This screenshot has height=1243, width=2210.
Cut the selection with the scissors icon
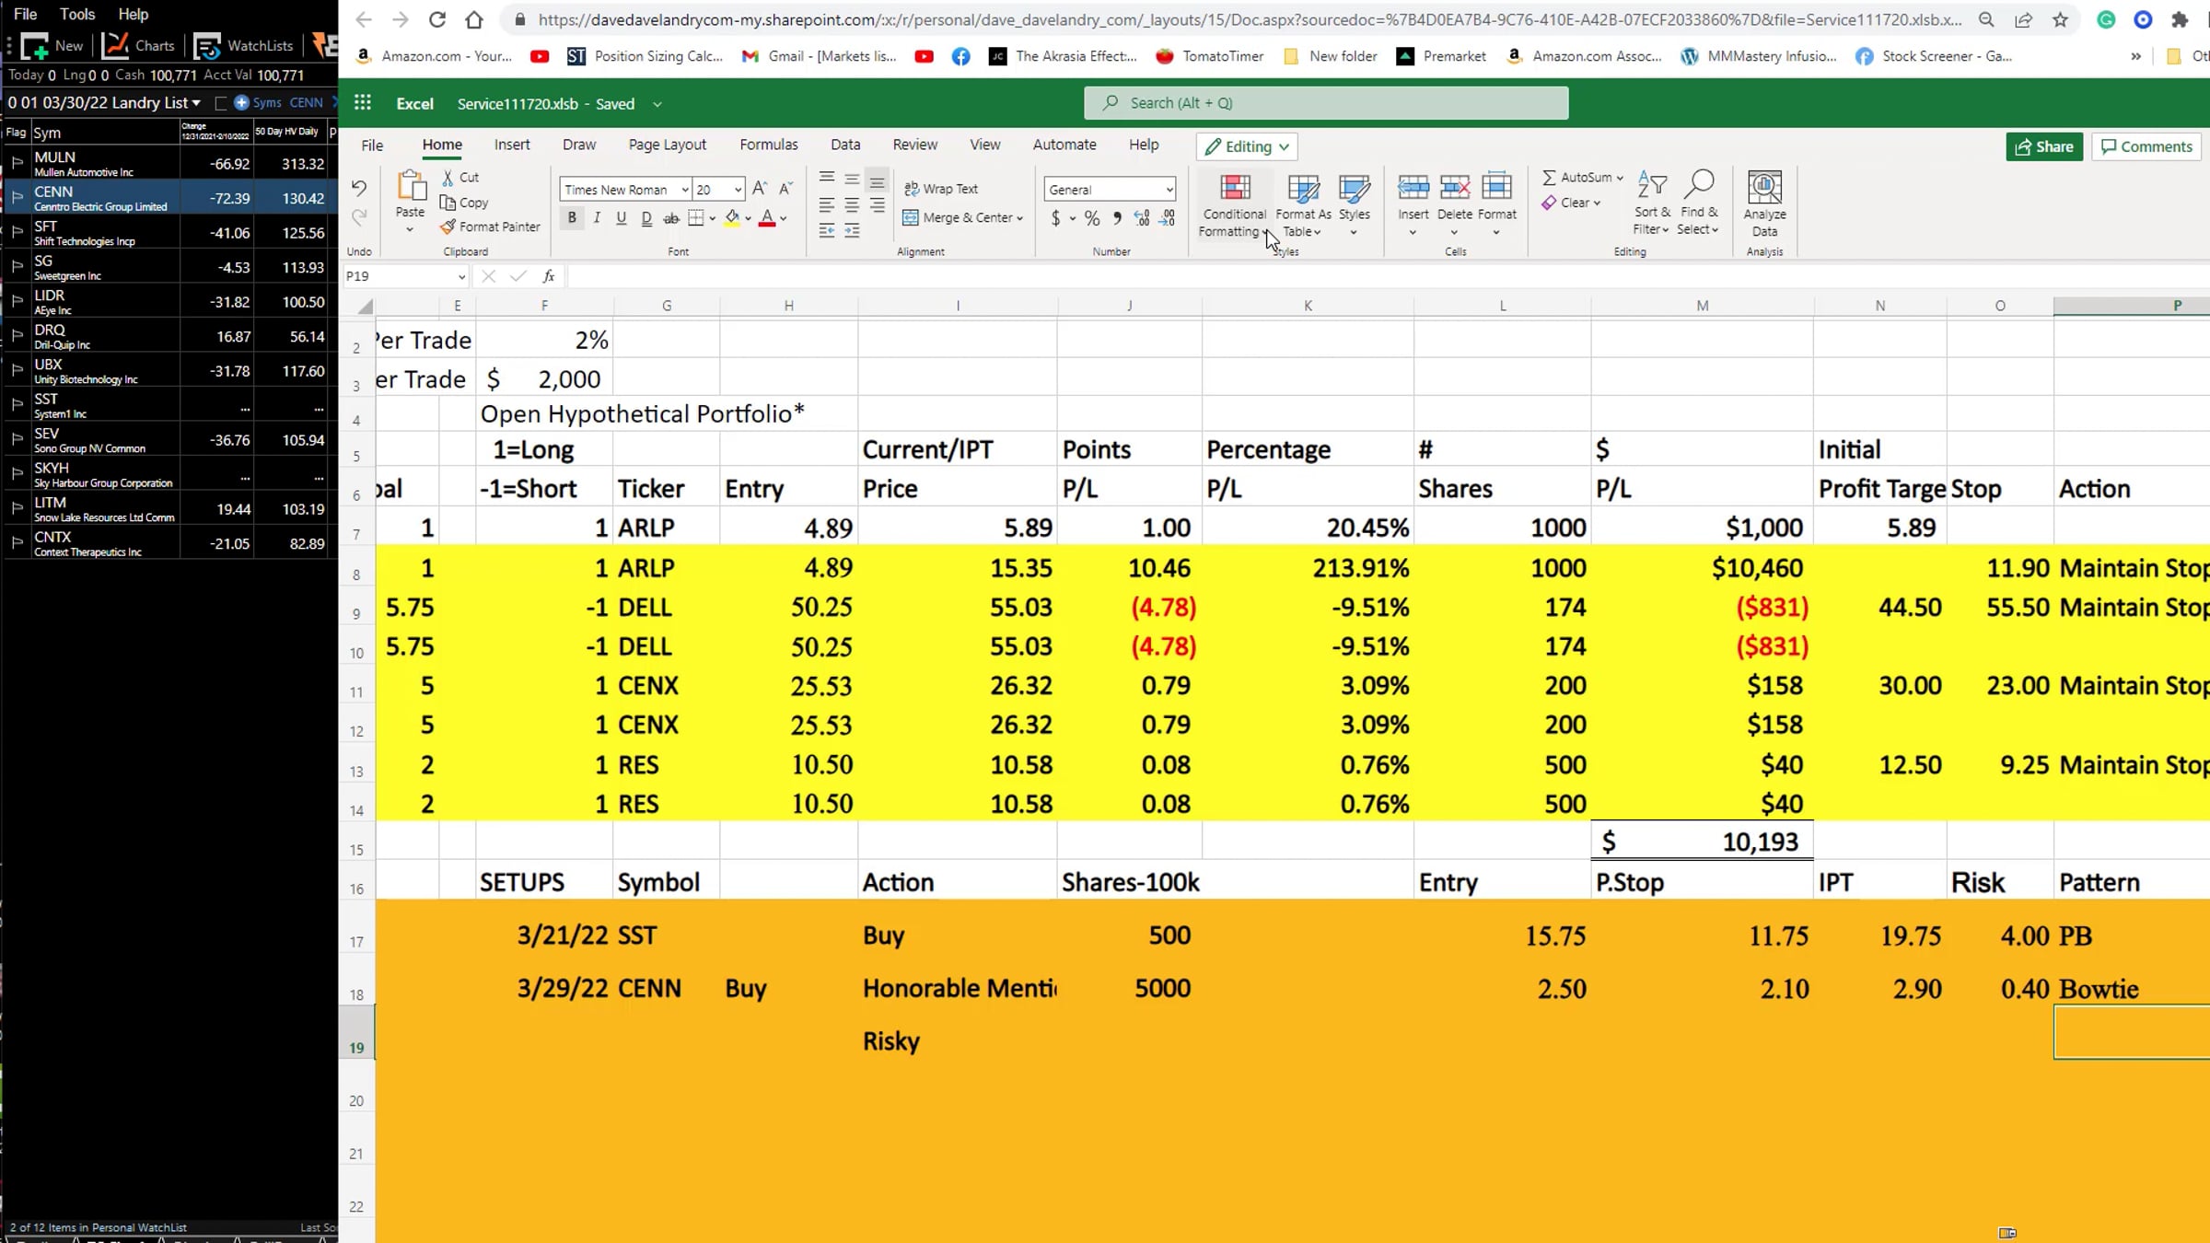coord(448,177)
